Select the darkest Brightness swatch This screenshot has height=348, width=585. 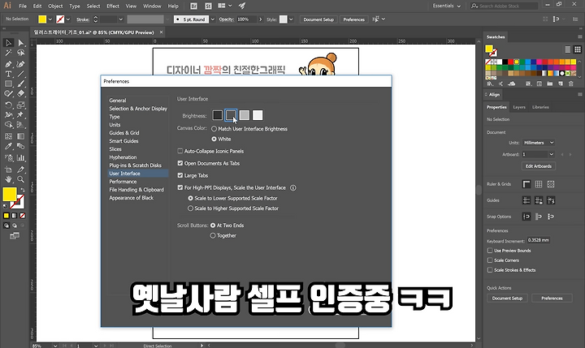(x=218, y=115)
